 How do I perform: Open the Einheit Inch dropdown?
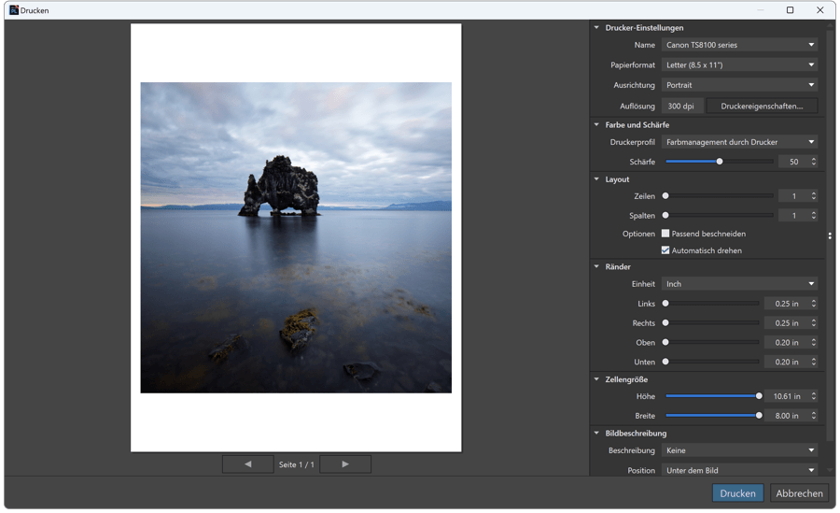coord(739,284)
